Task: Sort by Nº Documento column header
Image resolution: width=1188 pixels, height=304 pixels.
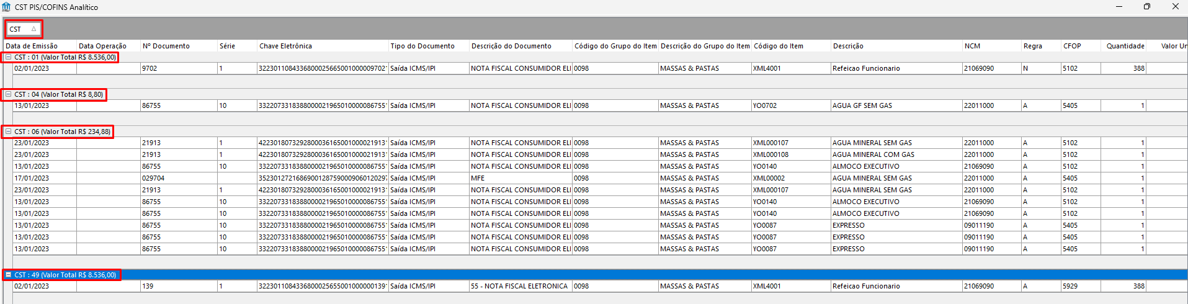Action: [179, 46]
